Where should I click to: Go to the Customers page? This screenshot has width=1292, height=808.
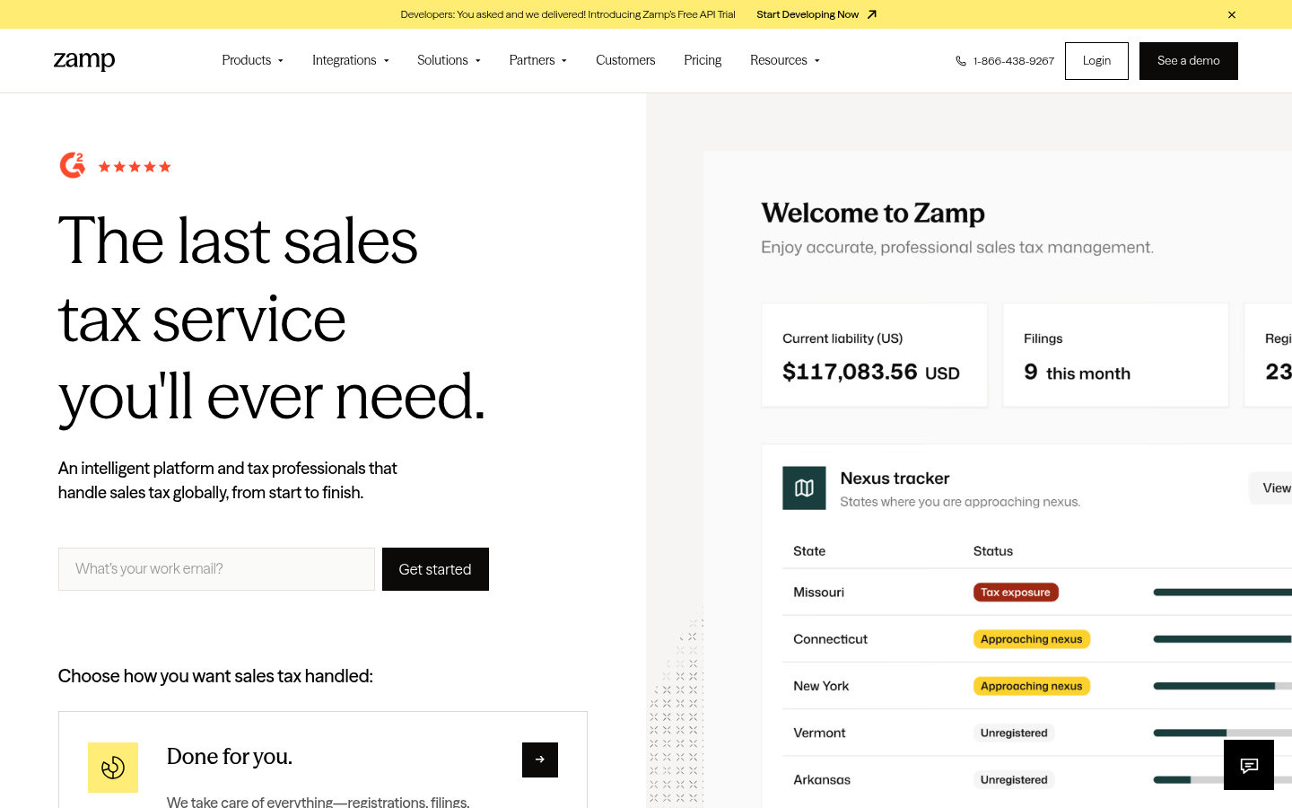point(625,60)
